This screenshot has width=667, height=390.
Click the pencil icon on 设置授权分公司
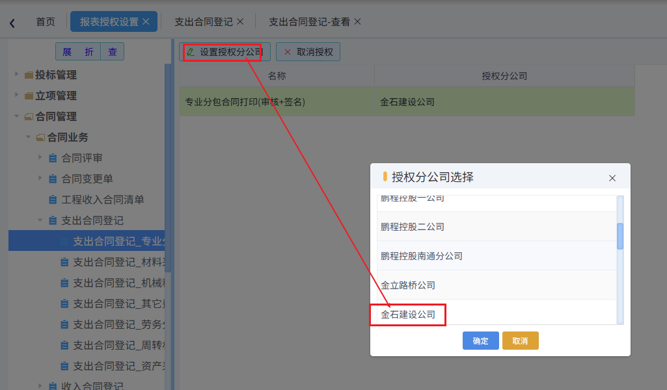[x=191, y=52]
